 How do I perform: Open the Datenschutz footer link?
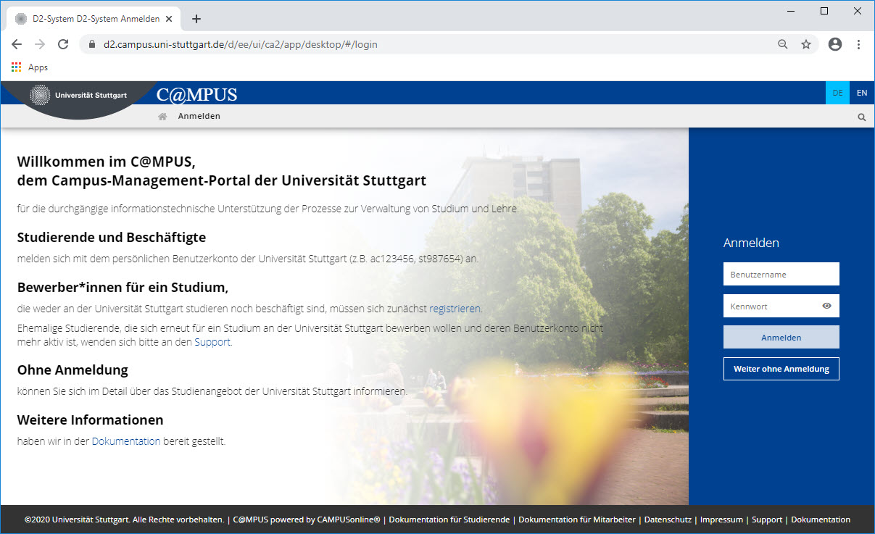coord(668,520)
